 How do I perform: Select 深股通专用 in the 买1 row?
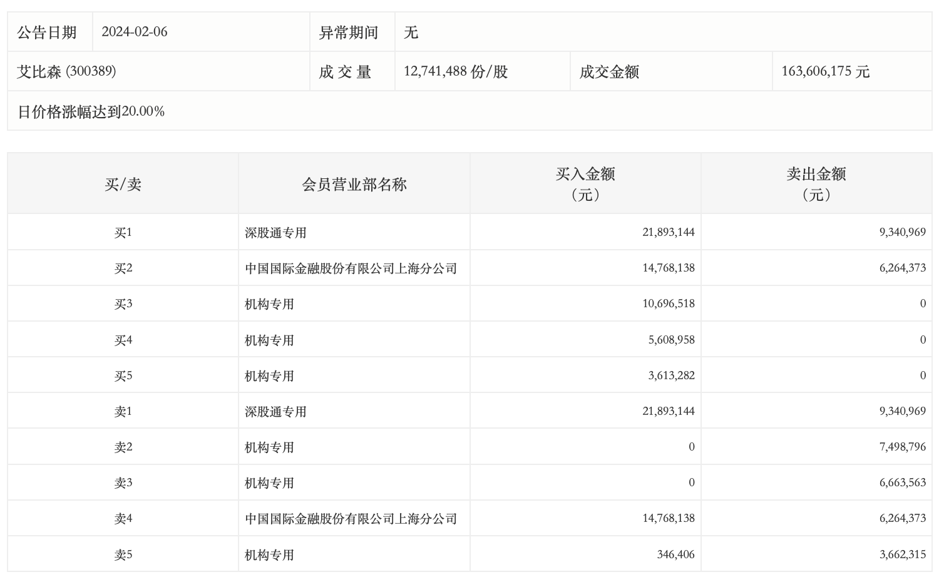tap(275, 233)
